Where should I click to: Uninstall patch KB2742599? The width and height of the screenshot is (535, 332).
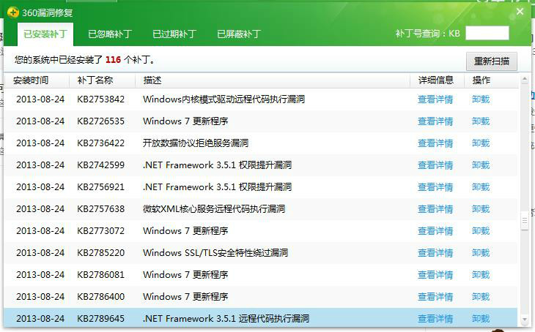tap(481, 165)
